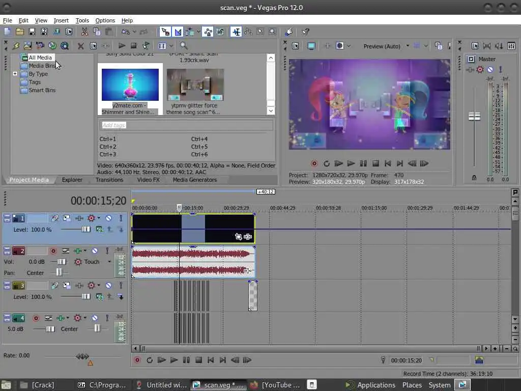Start media preview in Project Media toolbar

click(122, 45)
